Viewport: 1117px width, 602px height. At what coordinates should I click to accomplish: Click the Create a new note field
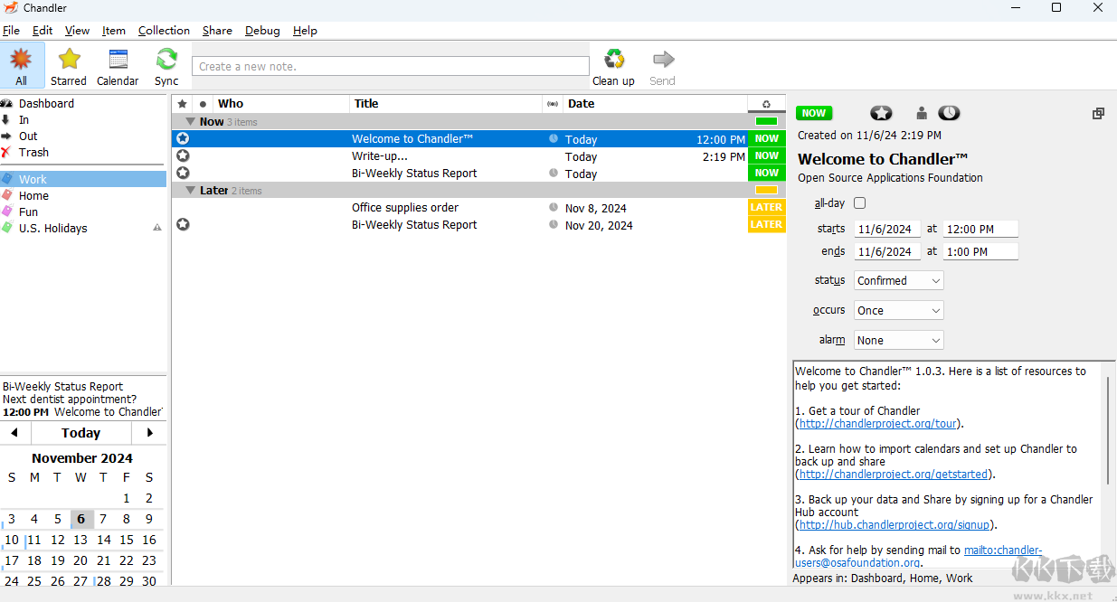click(390, 66)
